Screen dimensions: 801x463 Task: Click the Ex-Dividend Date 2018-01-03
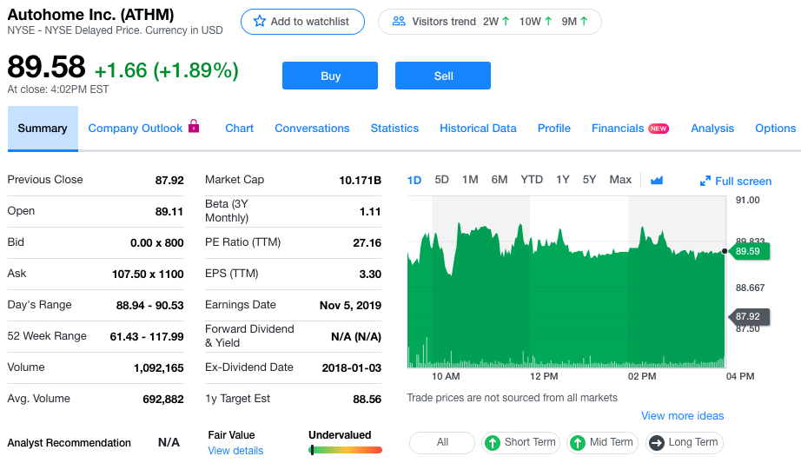(x=352, y=368)
